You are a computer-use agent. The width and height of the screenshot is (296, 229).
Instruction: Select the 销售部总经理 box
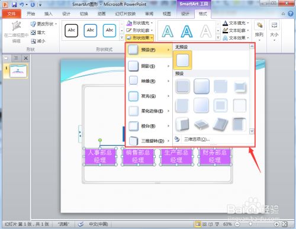coord(138,157)
